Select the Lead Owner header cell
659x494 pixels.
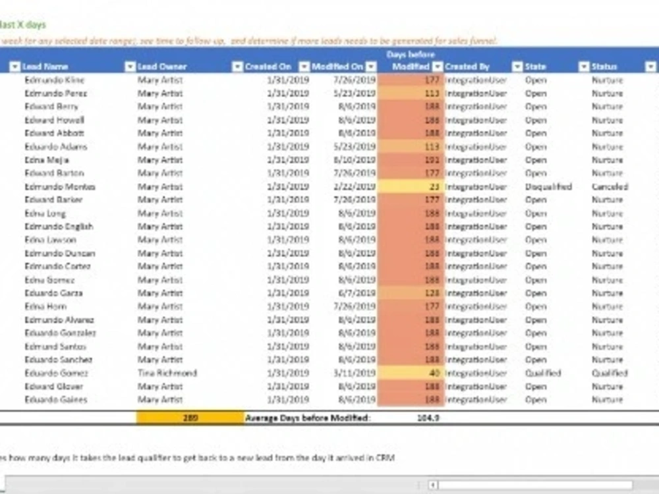click(162, 67)
